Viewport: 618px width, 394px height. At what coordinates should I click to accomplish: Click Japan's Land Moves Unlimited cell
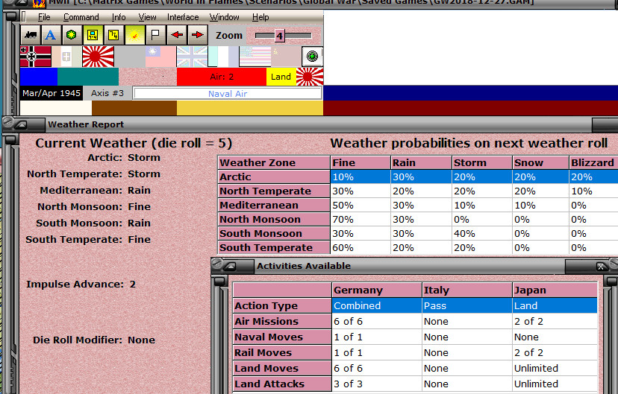(555, 369)
